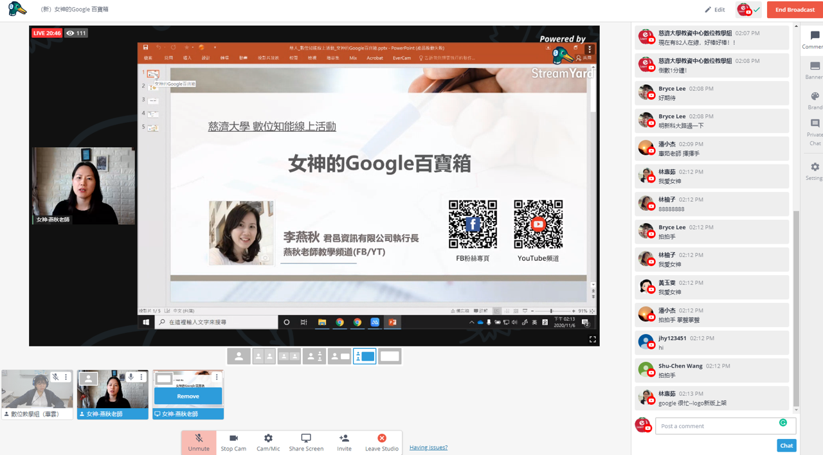The image size is (823, 455).
Task: Select the solo single-person layout
Action: (239, 356)
